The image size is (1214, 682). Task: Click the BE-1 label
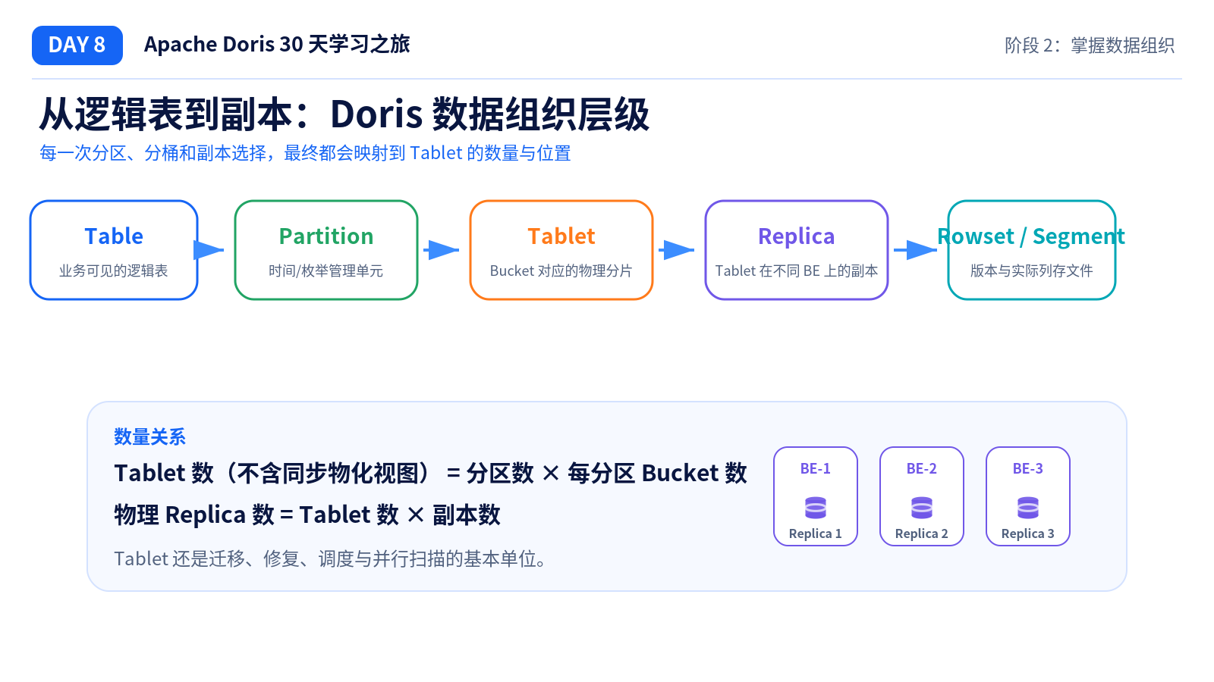(x=816, y=469)
